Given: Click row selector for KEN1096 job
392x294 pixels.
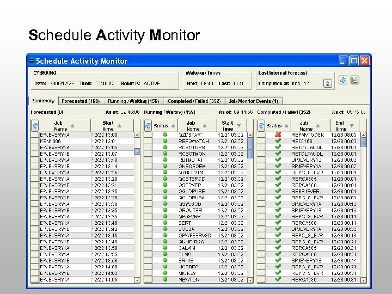Looking at the screenshot, I should (35, 141).
